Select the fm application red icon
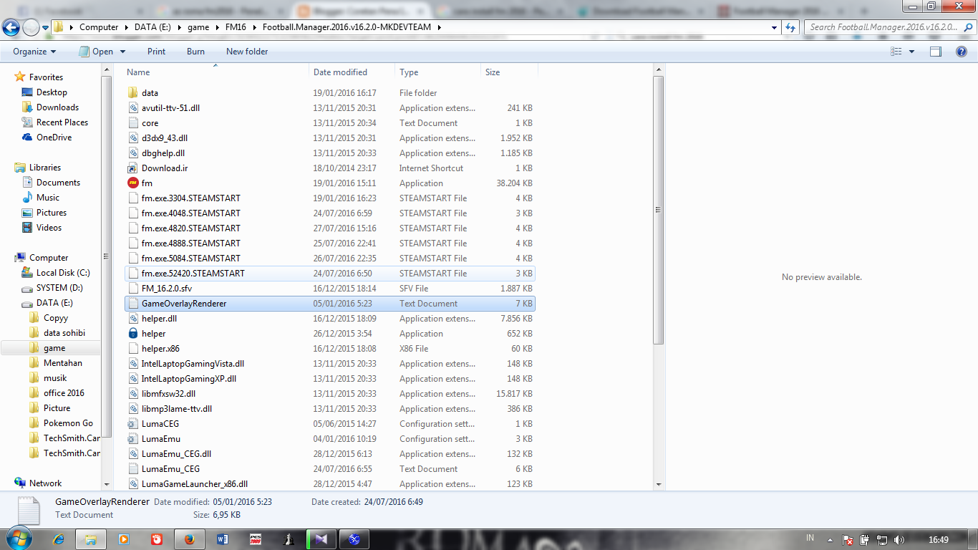The height and width of the screenshot is (550, 978). tap(132, 183)
